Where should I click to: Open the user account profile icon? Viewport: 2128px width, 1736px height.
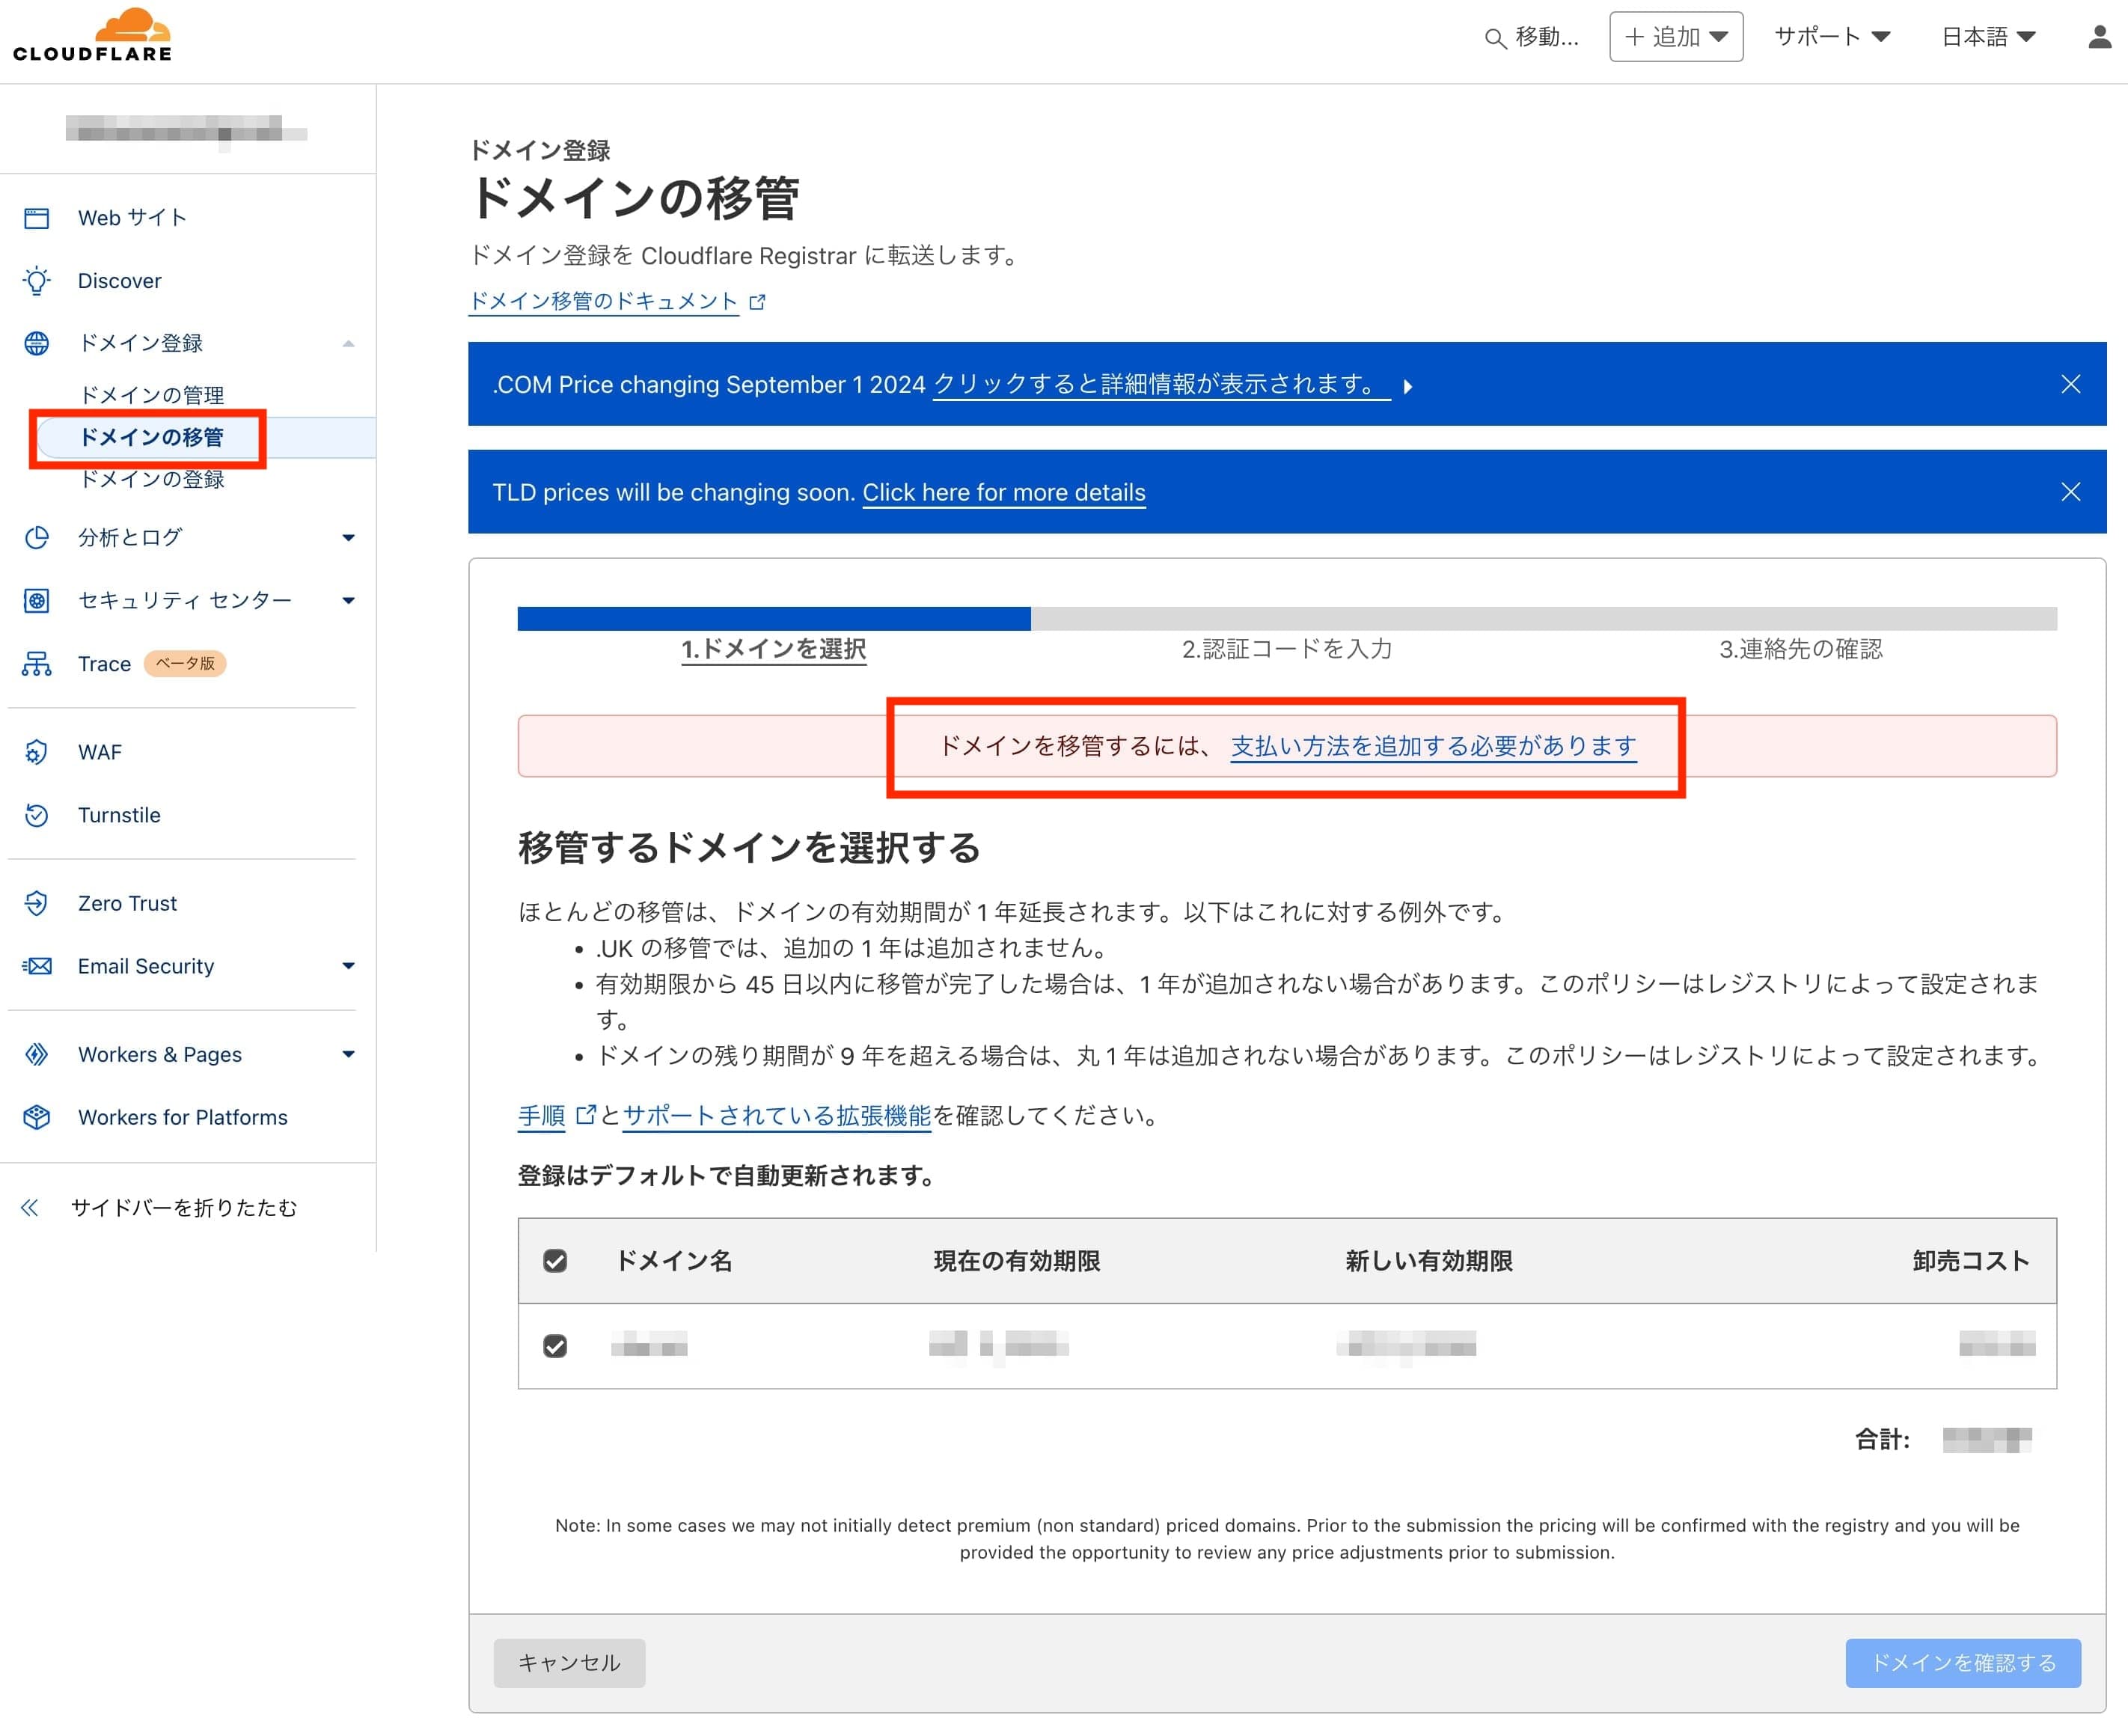pyautogui.click(x=2100, y=37)
